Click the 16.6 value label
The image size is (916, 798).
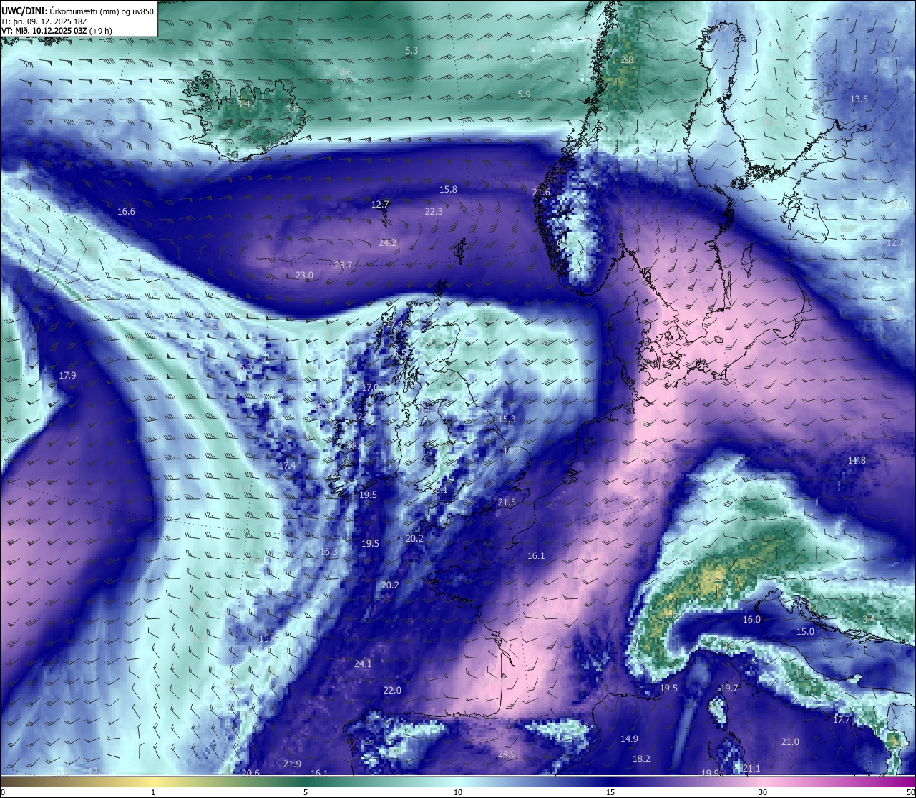tap(126, 211)
